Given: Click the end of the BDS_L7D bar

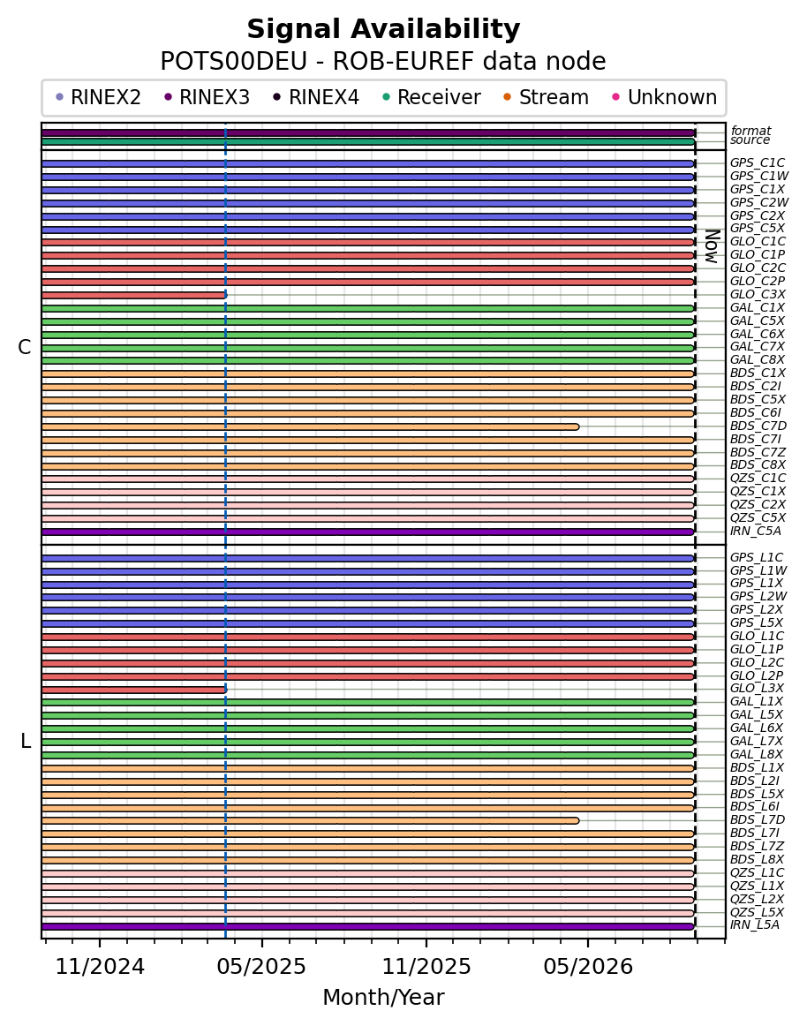Looking at the screenshot, I should pyautogui.click(x=576, y=820).
